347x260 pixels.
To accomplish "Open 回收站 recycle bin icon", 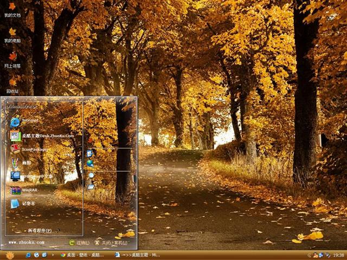I will click(x=12, y=84).
